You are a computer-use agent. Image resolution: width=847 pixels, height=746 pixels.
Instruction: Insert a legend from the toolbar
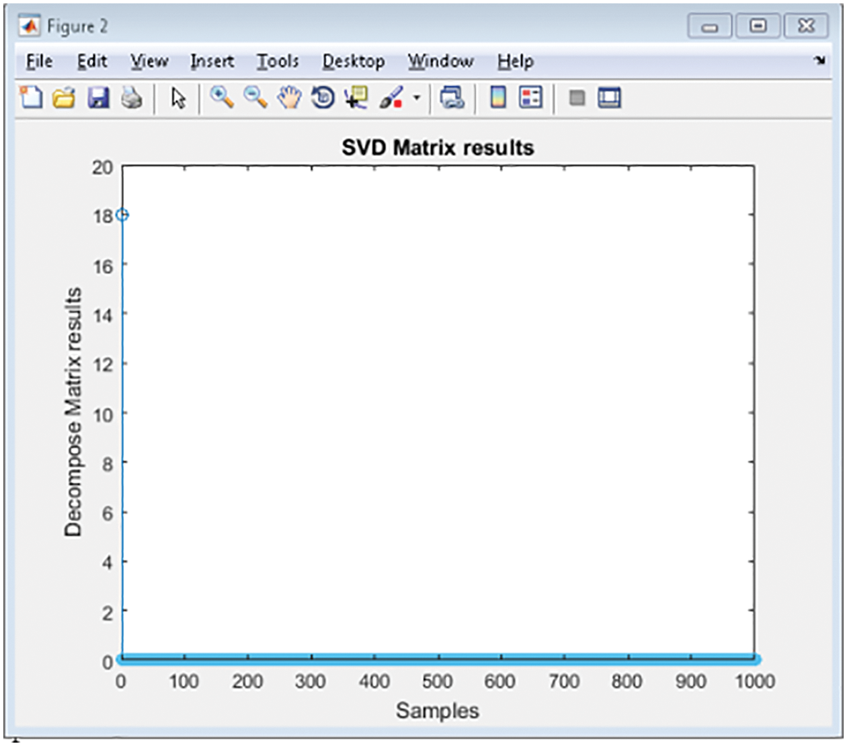tap(530, 98)
